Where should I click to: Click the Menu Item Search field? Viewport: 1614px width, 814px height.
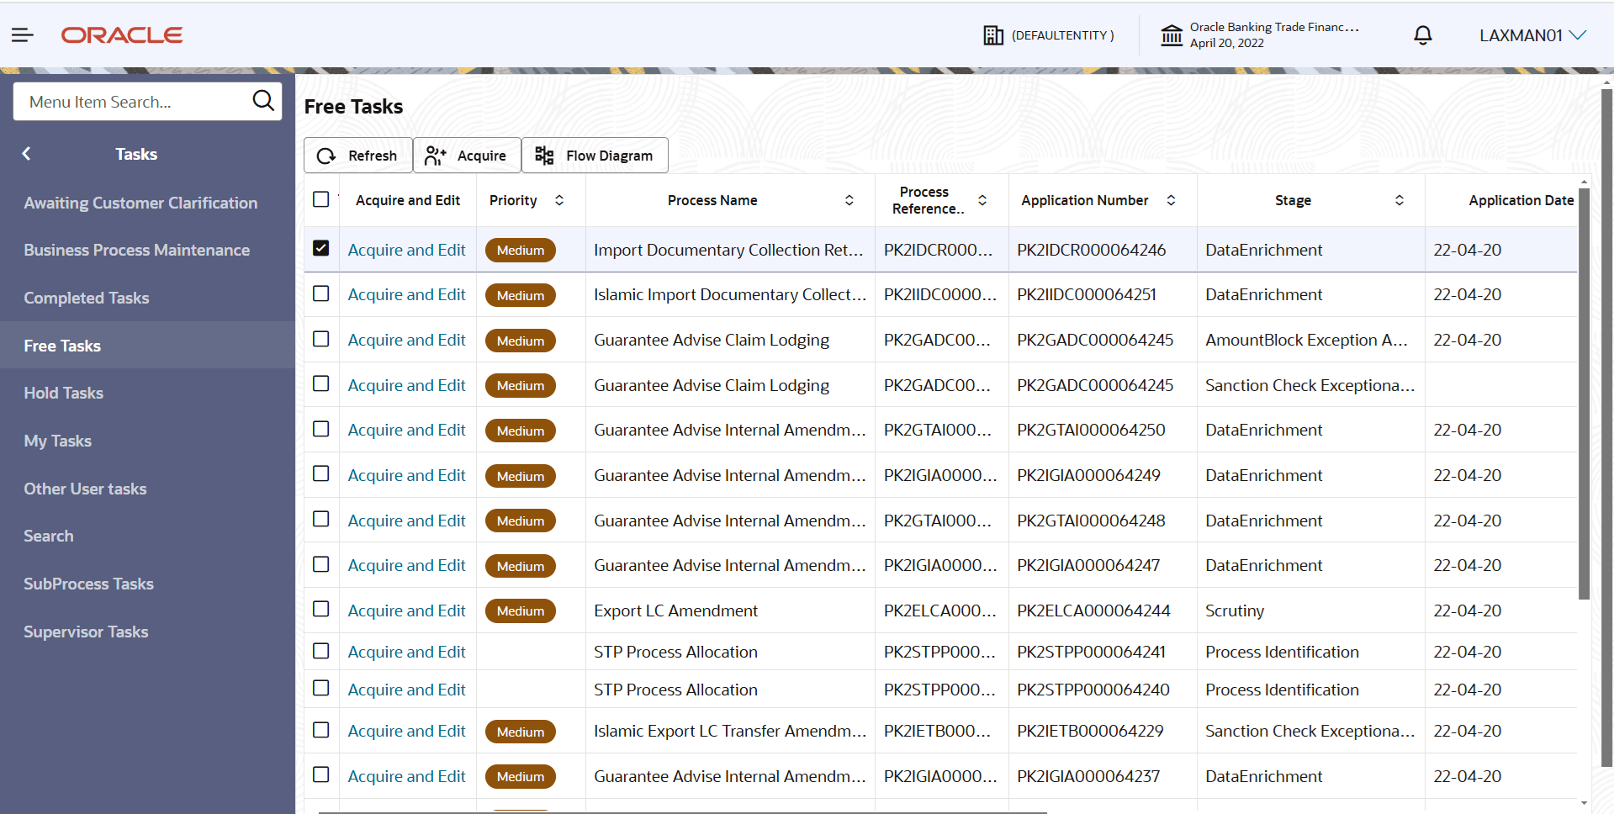(x=135, y=102)
